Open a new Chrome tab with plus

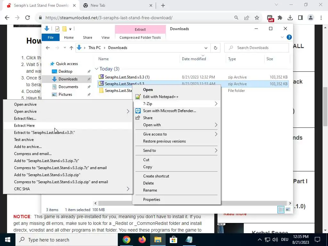point(163,6)
